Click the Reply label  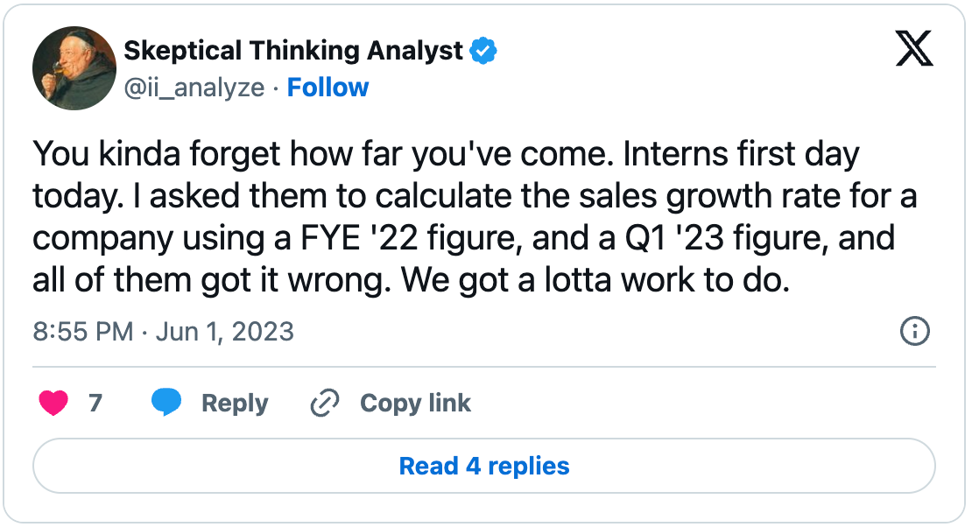point(235,404)
